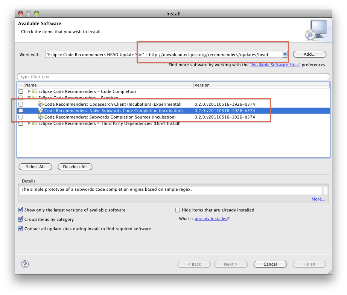This screenshot has height=295, width=347.
Task: Check the Third Party Dependencies category checkbox
Action: 21,123
